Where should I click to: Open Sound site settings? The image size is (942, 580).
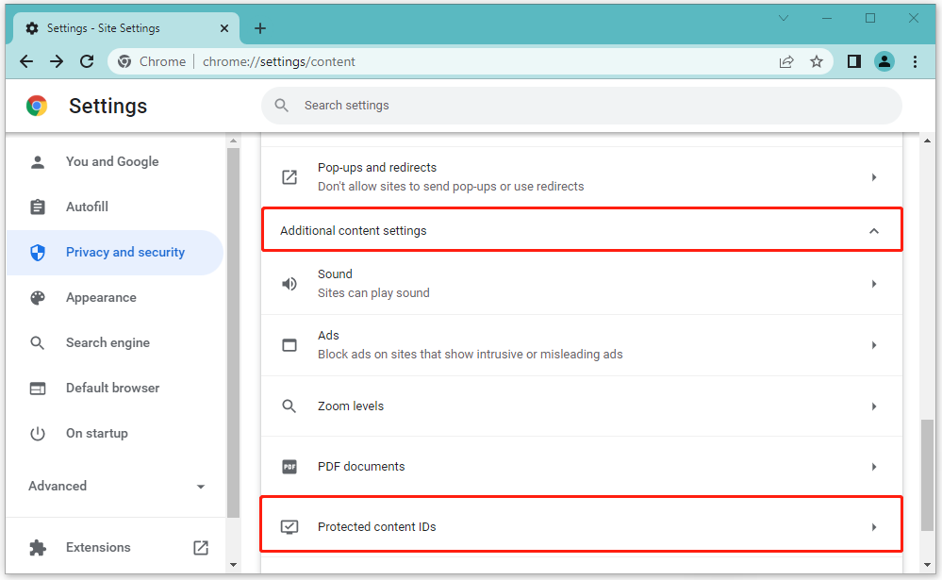coord(581,284)
